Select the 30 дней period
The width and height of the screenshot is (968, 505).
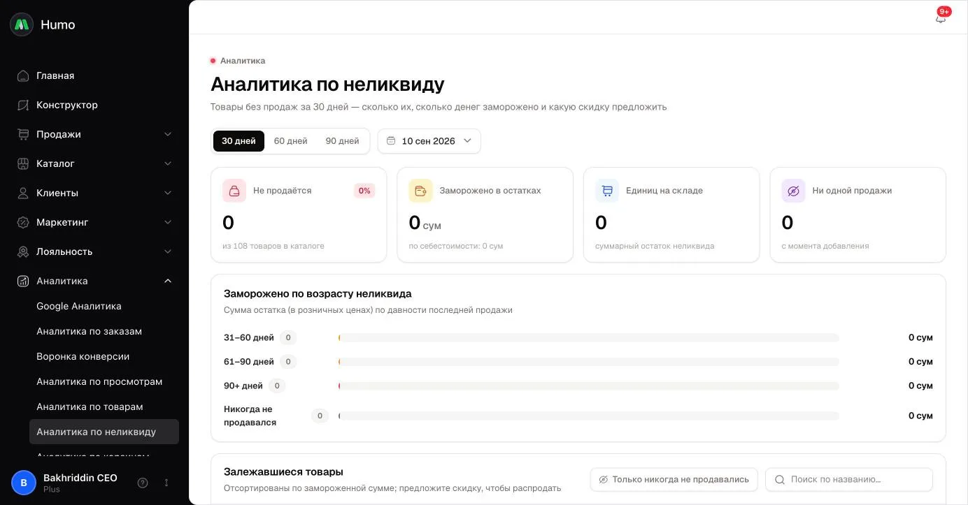pyautogui.click(x=239, y=141)
